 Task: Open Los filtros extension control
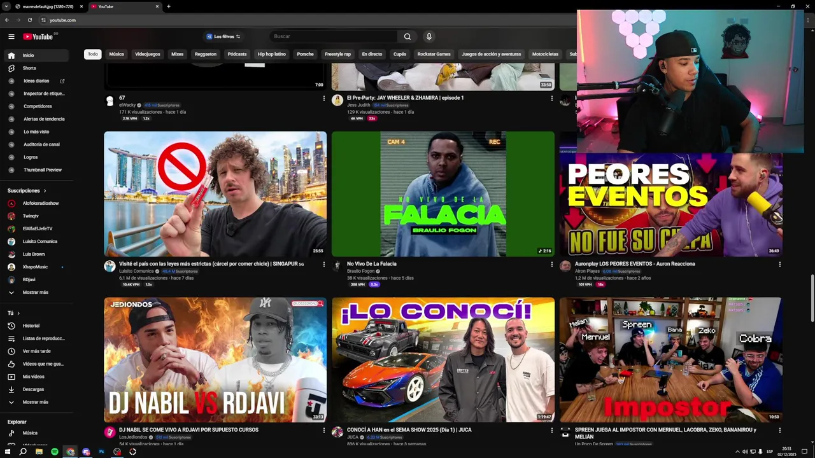(x=223, y=37)
